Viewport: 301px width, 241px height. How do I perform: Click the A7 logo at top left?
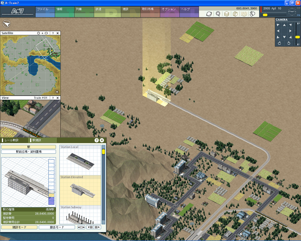pyautogui.click(x=17, y=11)
